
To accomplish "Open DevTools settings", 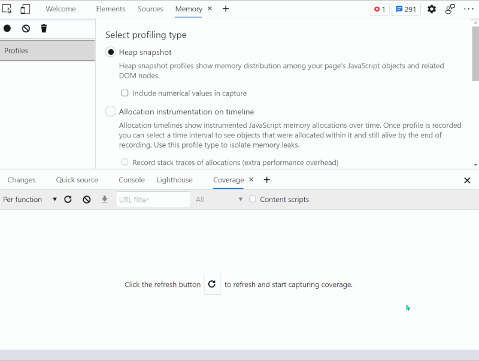I will (x=432, y=9).
